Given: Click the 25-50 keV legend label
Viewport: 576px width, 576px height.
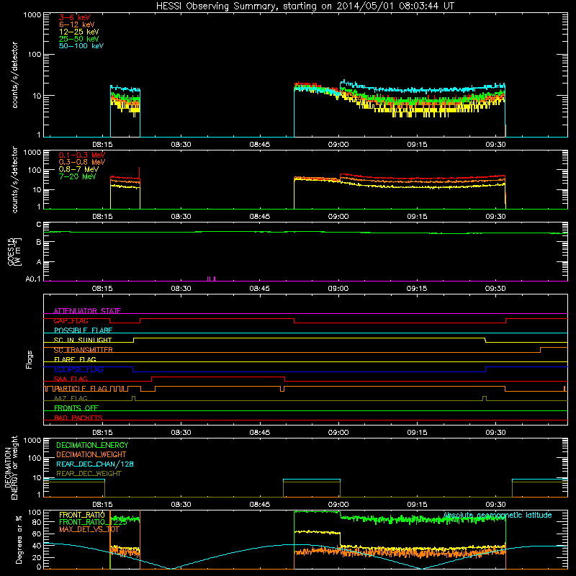Looking at the screenshot, I should coord(78,39).
